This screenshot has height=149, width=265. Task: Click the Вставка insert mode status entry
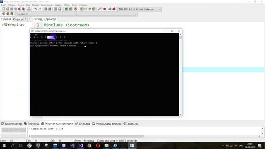click(x=89, y=141)
